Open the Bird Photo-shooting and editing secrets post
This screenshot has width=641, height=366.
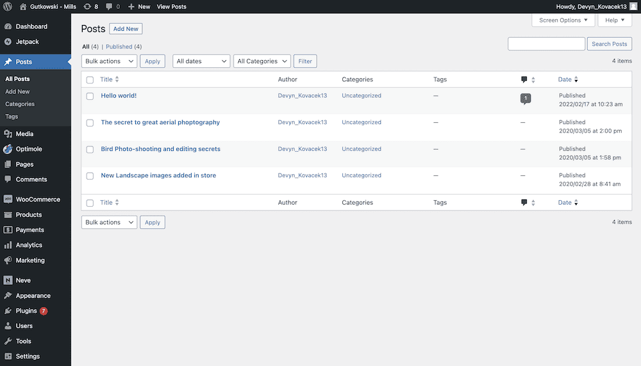(x=161, y=149)
